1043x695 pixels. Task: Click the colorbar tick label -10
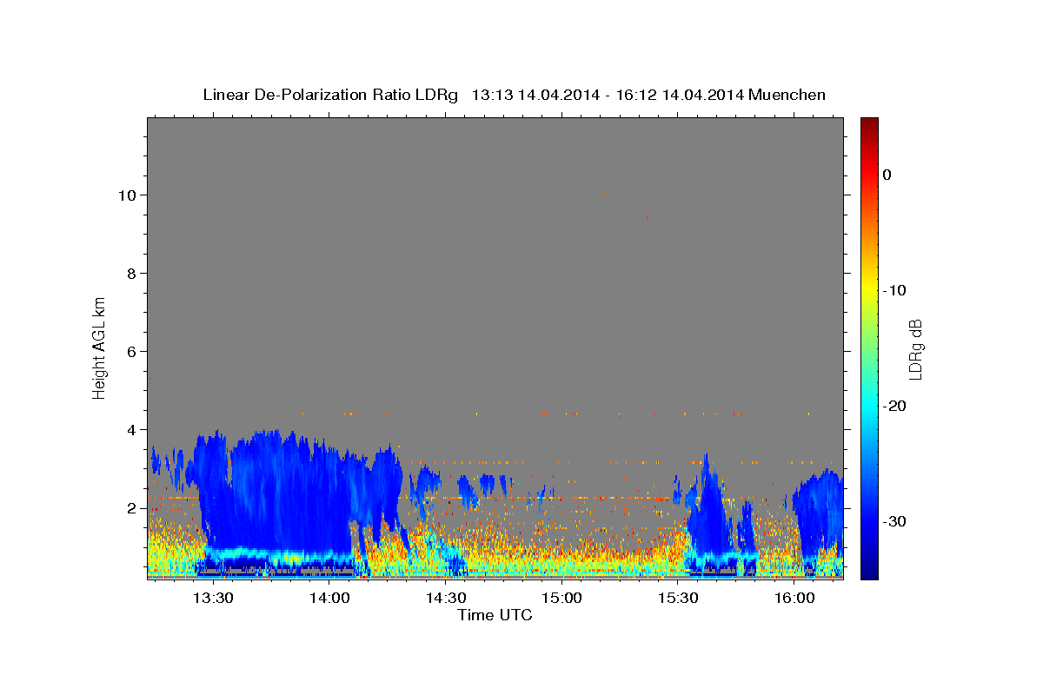[894, 290]
